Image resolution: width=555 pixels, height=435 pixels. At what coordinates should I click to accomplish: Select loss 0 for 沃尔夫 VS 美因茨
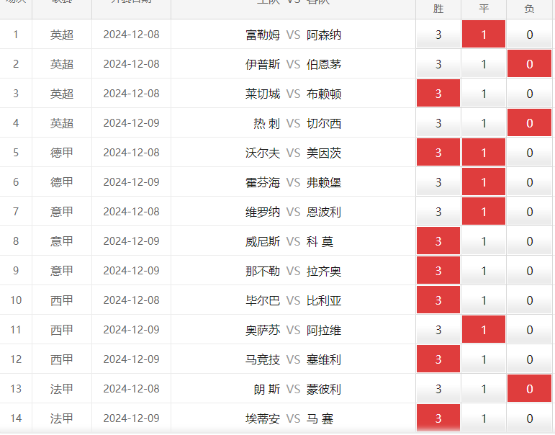529,152
